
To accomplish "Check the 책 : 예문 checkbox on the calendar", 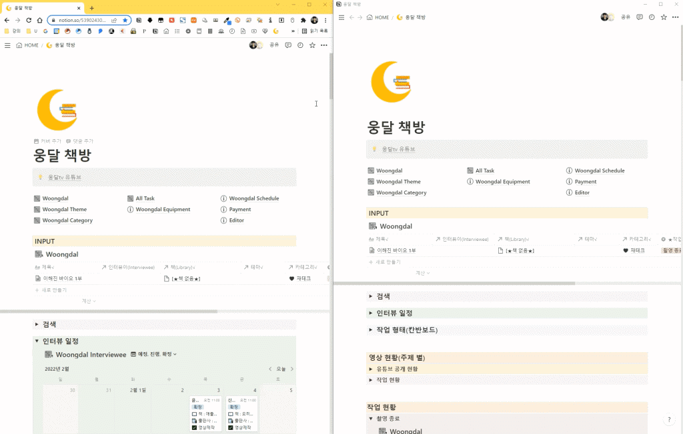I will pyautogui.click(x=193, y=414).
